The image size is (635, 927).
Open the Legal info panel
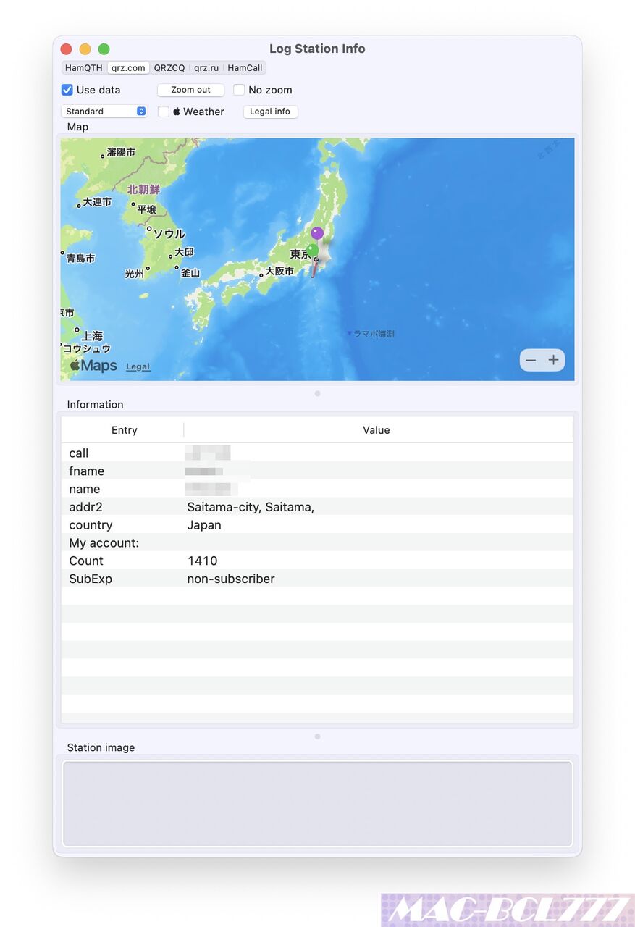click(270, 111)
